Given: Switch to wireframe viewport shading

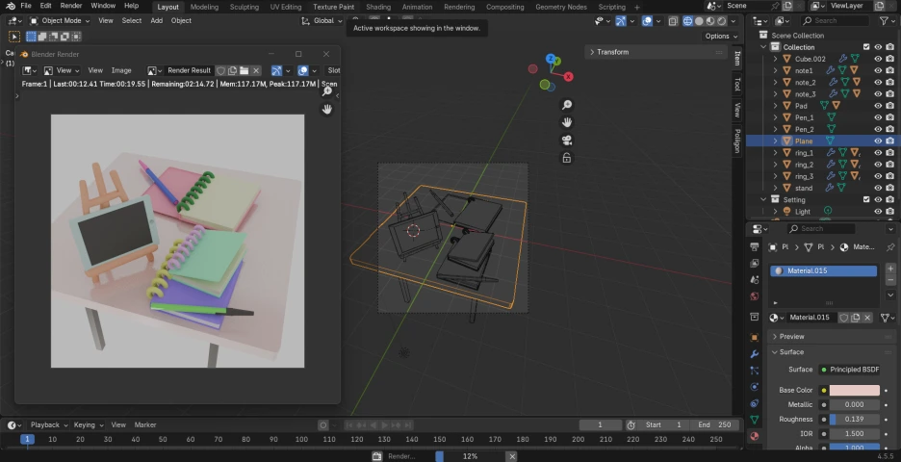Looking at the screenshot, I should 688,20.
